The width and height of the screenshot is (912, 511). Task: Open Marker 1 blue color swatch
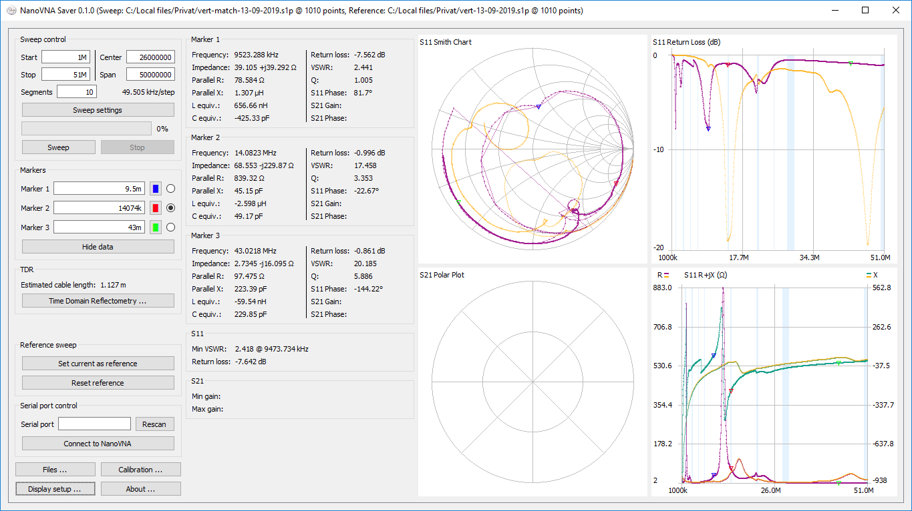coord(155,189)
